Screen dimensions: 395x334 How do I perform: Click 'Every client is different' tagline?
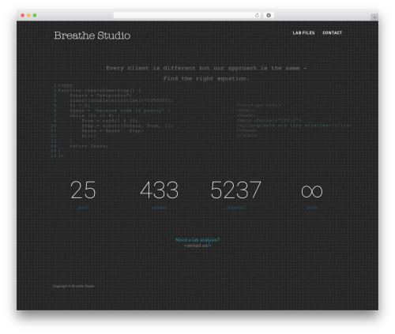pos(206,68)
